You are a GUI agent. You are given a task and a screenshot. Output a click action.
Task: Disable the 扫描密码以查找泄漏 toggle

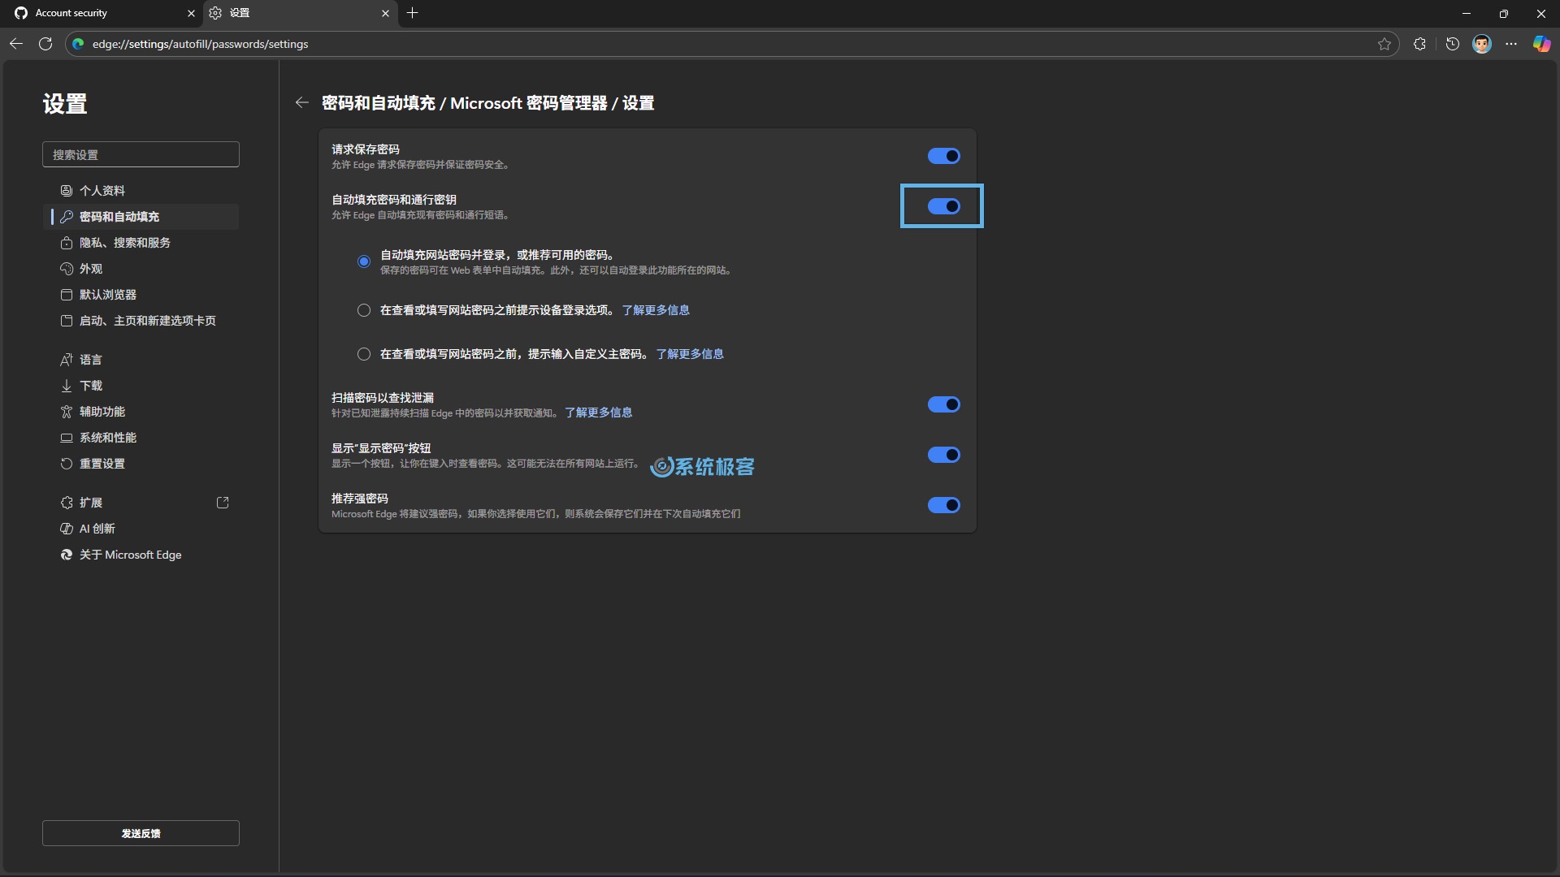click(x=942, y=404)
